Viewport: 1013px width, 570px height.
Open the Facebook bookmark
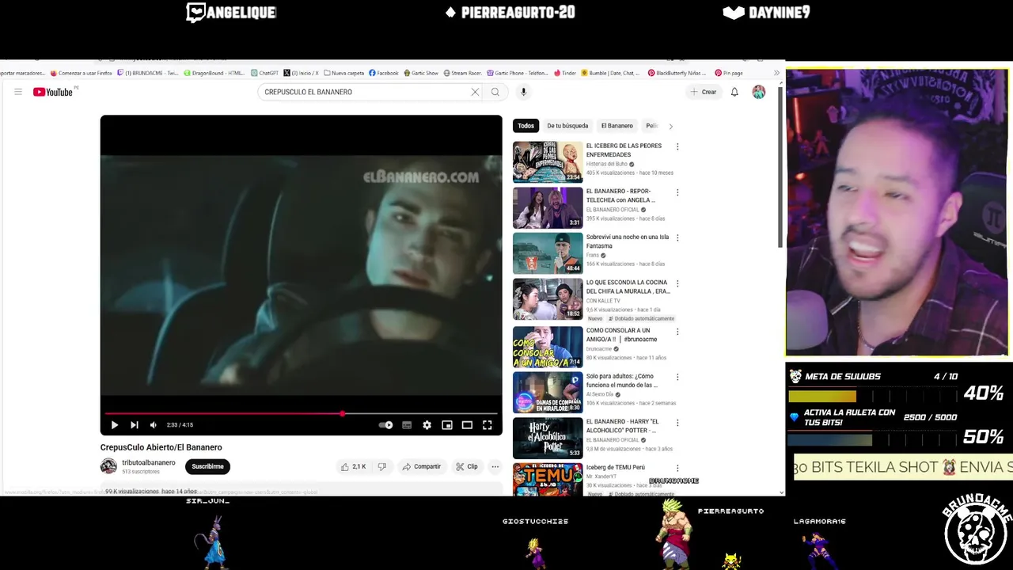point(383,73)
